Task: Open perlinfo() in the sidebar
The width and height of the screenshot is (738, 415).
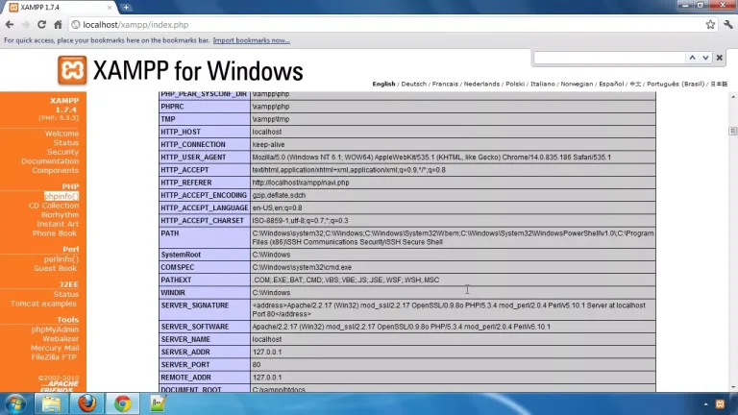Action: pyautogui.click(x=61, y=259)
